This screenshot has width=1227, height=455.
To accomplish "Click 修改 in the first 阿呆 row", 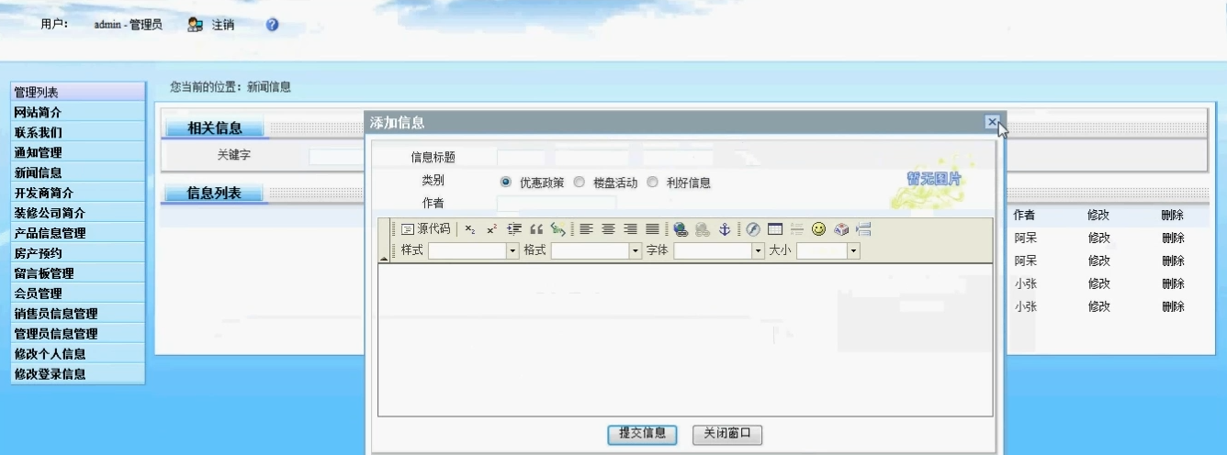I will click(x=1099, y=238).
